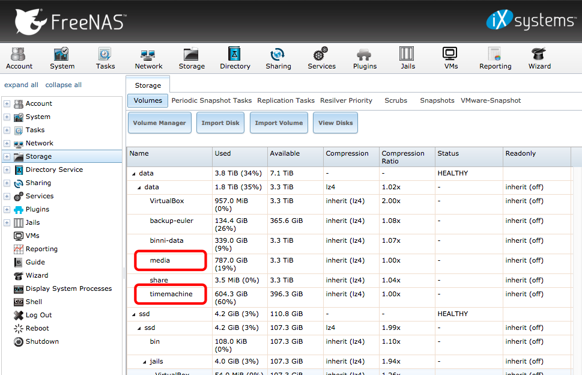Open the Services toolbar icon

321,59
